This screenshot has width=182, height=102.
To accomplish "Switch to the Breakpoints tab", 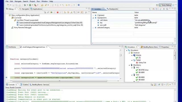I will click(112, 9).
